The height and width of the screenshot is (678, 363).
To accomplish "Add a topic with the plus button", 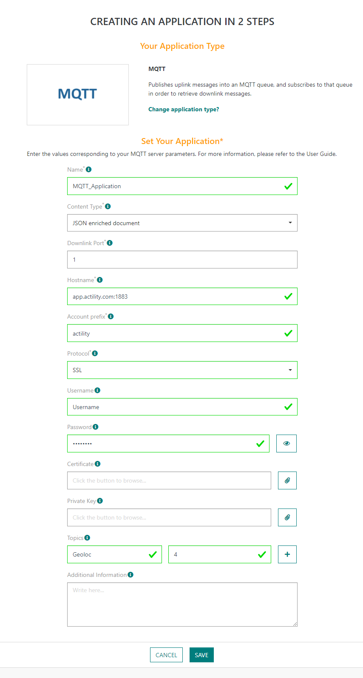I will pos(287,554).
